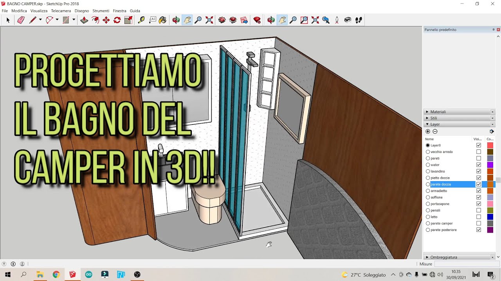The image size is (501, 281).
Task: Open Arc tool dropdown arrow
Action: (57, 20)
